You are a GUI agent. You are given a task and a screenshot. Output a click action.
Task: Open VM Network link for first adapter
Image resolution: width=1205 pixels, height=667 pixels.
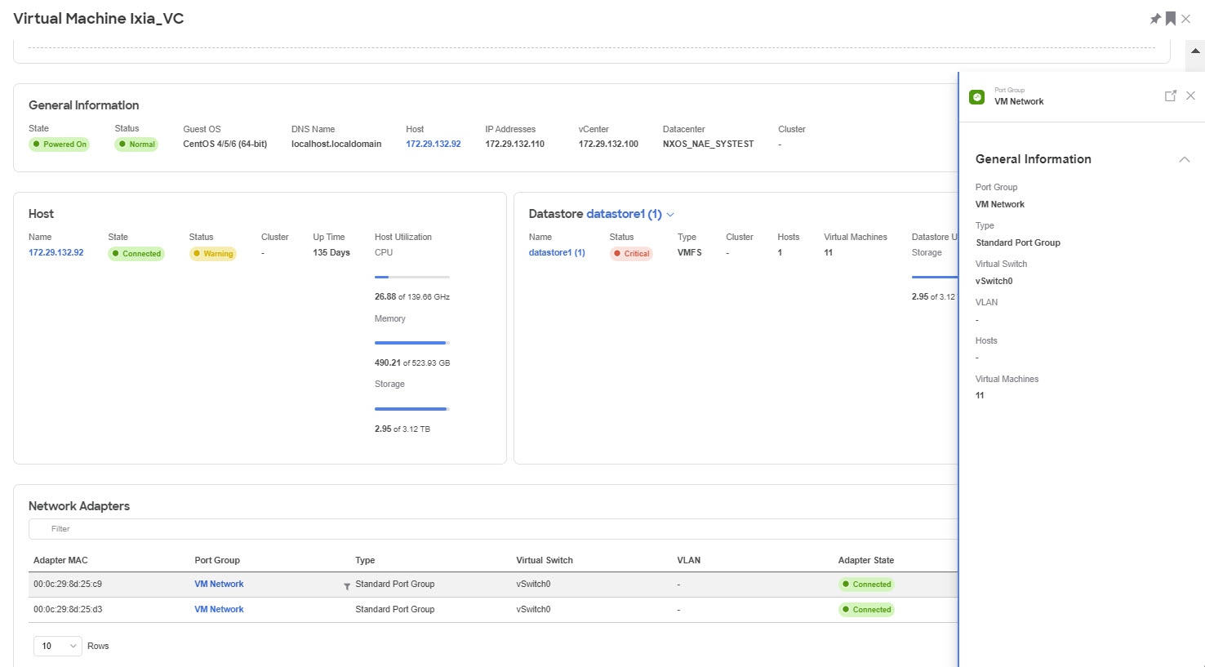click(x=218, y=584)
